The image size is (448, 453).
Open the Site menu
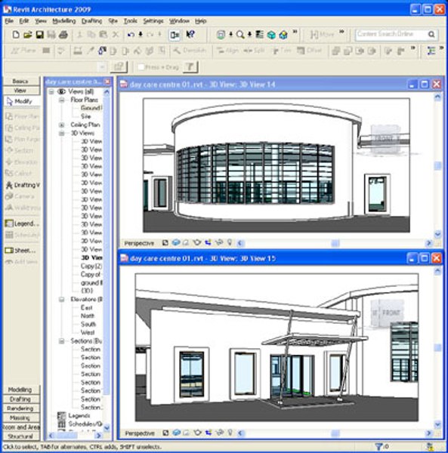(x=113, y=21)
